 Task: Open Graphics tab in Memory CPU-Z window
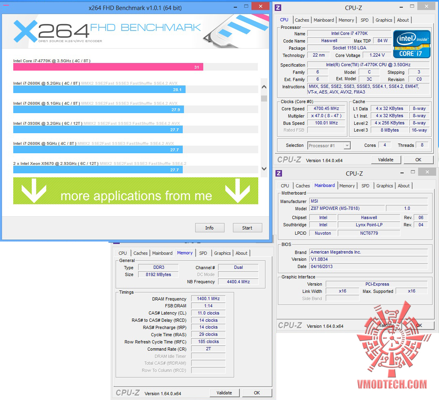pyautogui.click(x=222, y=253)
